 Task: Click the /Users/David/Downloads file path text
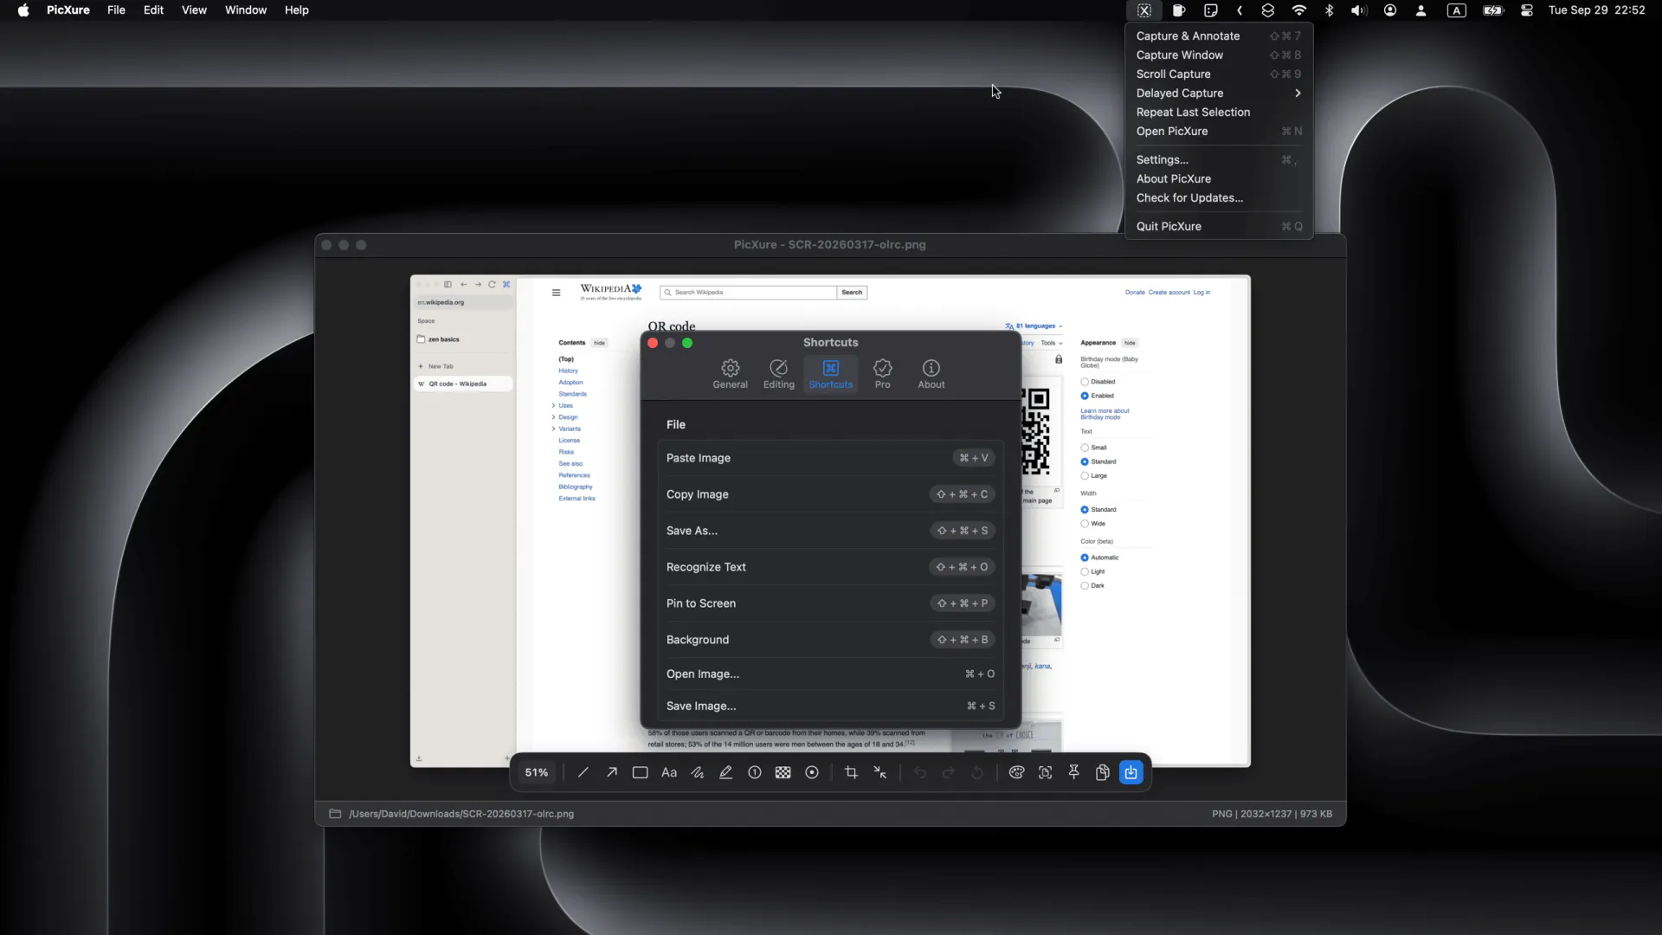pyautogui.click(x=461, y=814)
